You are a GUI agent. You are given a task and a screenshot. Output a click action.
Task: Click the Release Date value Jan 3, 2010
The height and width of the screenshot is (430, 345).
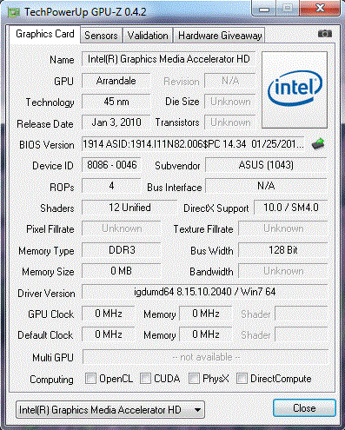(x=116, y=122)
